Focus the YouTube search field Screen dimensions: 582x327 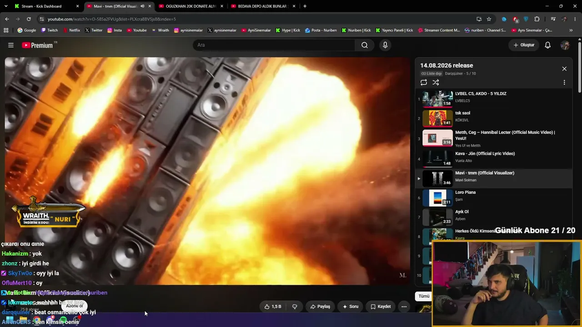(x=274, y=45)
